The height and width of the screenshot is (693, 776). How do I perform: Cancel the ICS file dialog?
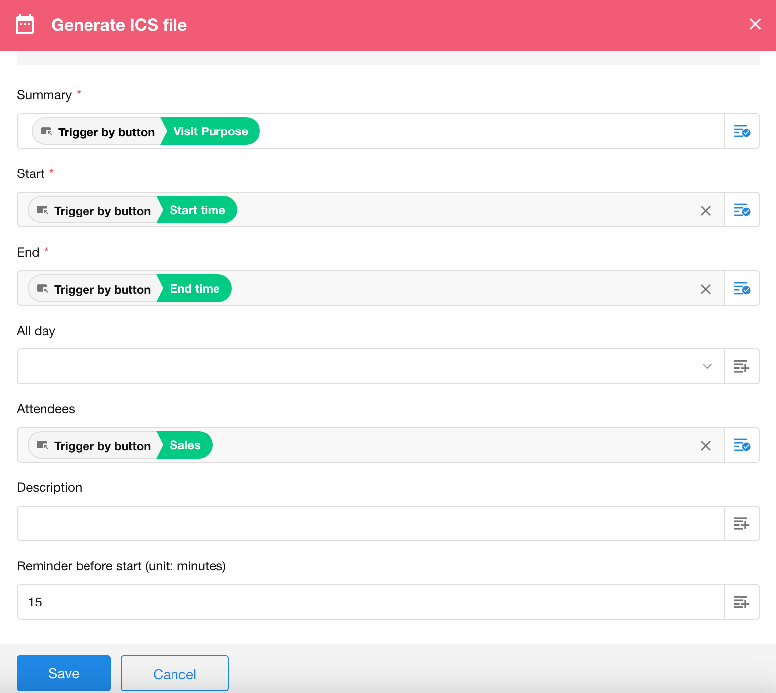pyautogui.click(x=174, y=674)
